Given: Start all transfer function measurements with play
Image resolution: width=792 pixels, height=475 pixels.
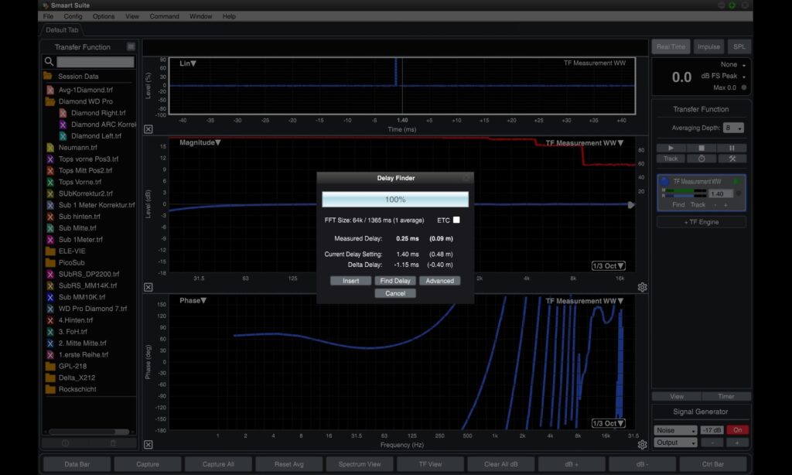Looking at the screenshot, I should [x=671, y=148].
